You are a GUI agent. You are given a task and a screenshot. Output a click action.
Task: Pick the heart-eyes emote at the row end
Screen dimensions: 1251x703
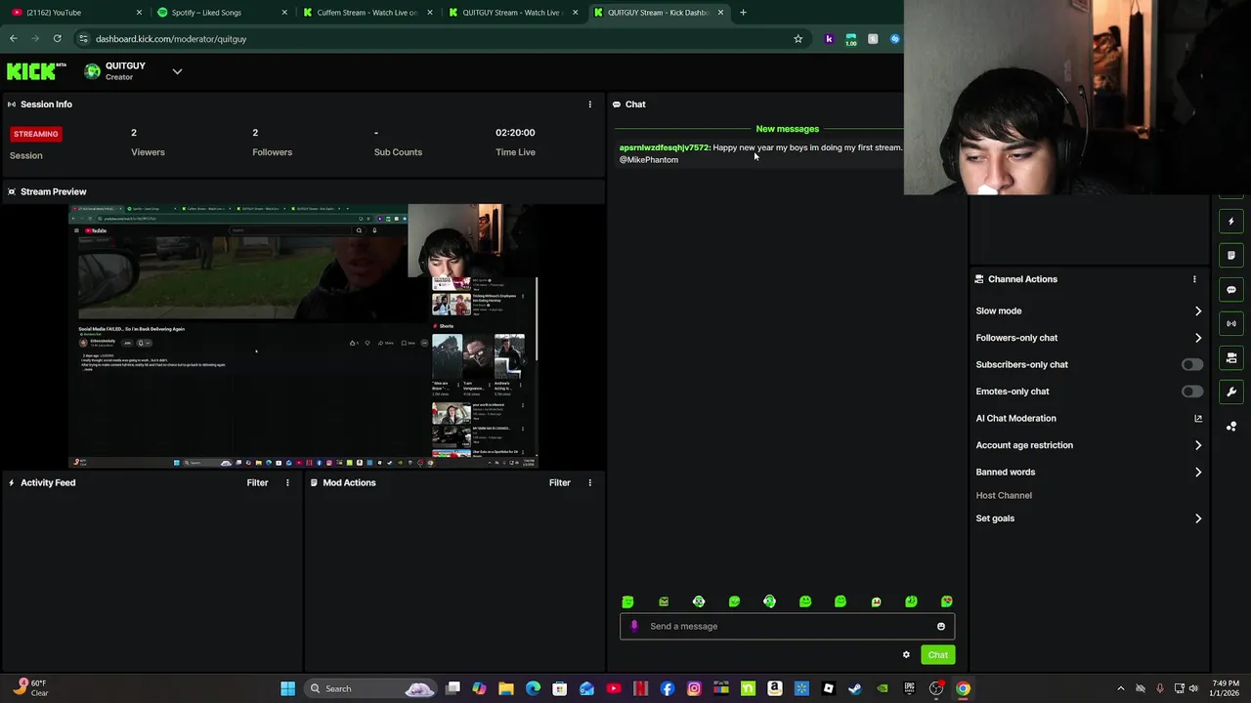[x=946, y=601]
